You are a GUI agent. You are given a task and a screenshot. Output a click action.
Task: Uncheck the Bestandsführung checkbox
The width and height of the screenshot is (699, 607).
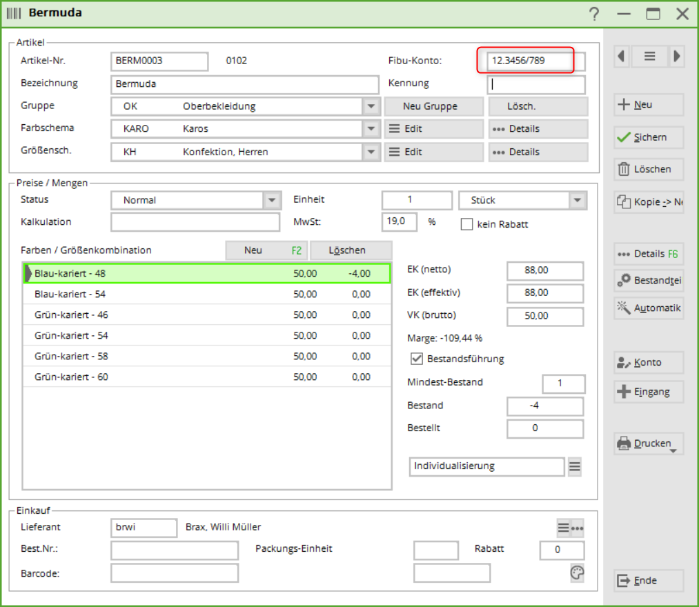coord(416,359)
